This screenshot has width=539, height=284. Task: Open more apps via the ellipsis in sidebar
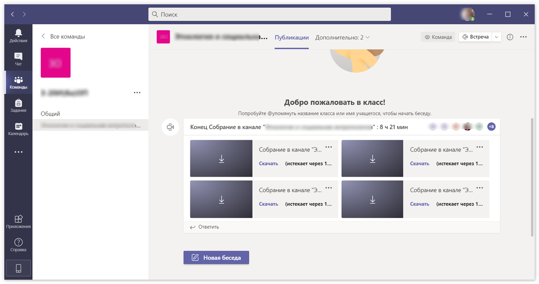(18, 151)
